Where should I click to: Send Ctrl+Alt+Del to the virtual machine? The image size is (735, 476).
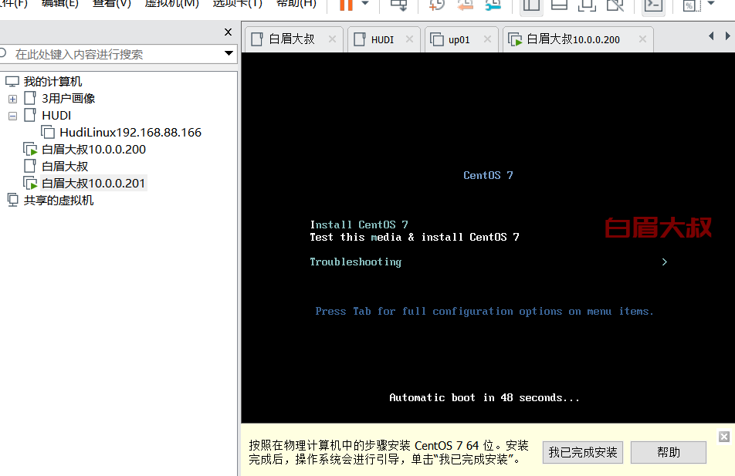point(399,5)
